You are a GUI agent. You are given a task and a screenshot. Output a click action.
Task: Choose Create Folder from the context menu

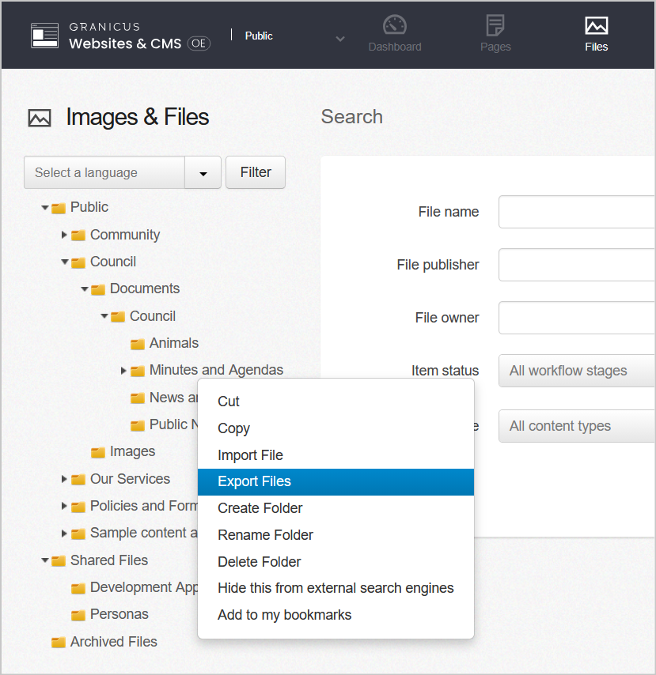click(336, 508)
